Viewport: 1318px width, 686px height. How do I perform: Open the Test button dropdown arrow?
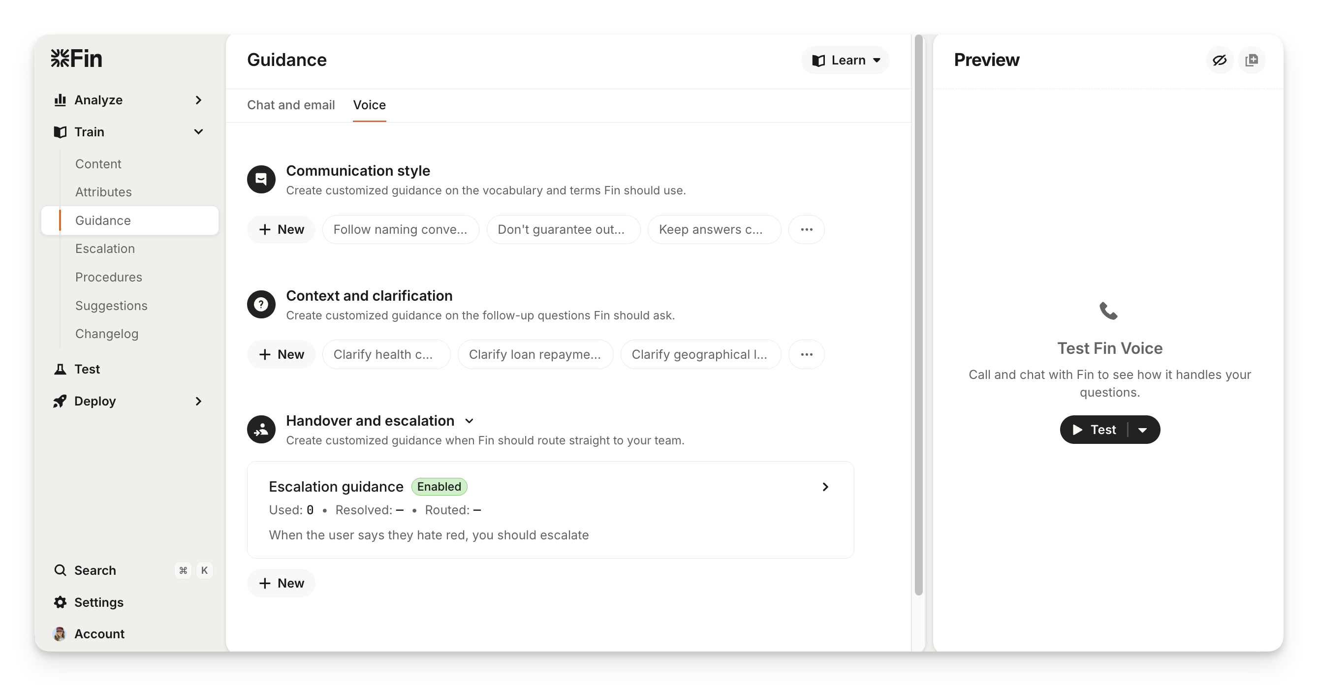[1143, 430]
